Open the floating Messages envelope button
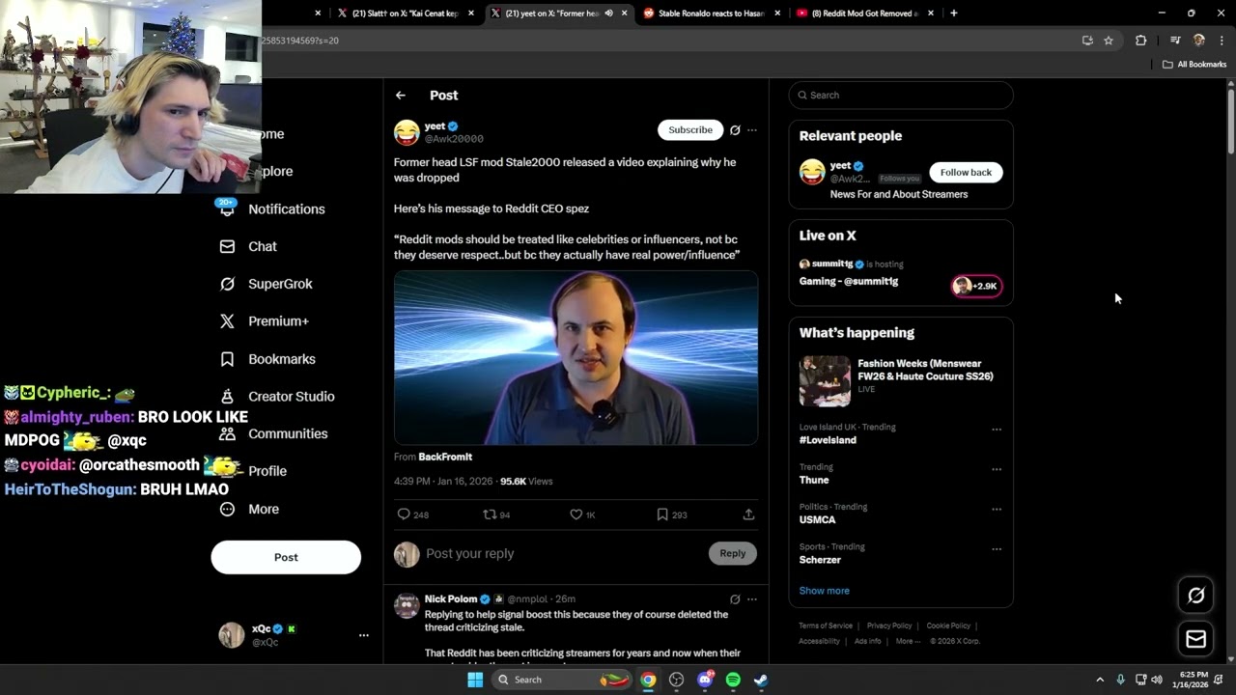The width and height of the screenshot is (1236, 695). click(x=1195, y=639)
